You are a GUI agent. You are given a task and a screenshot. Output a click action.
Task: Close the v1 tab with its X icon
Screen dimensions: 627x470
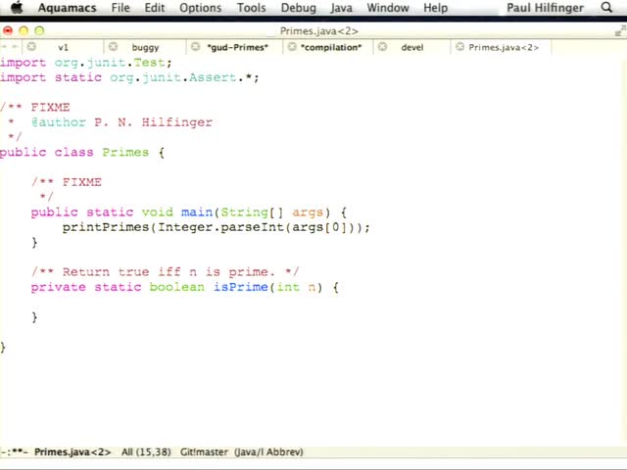click(31, 47)
